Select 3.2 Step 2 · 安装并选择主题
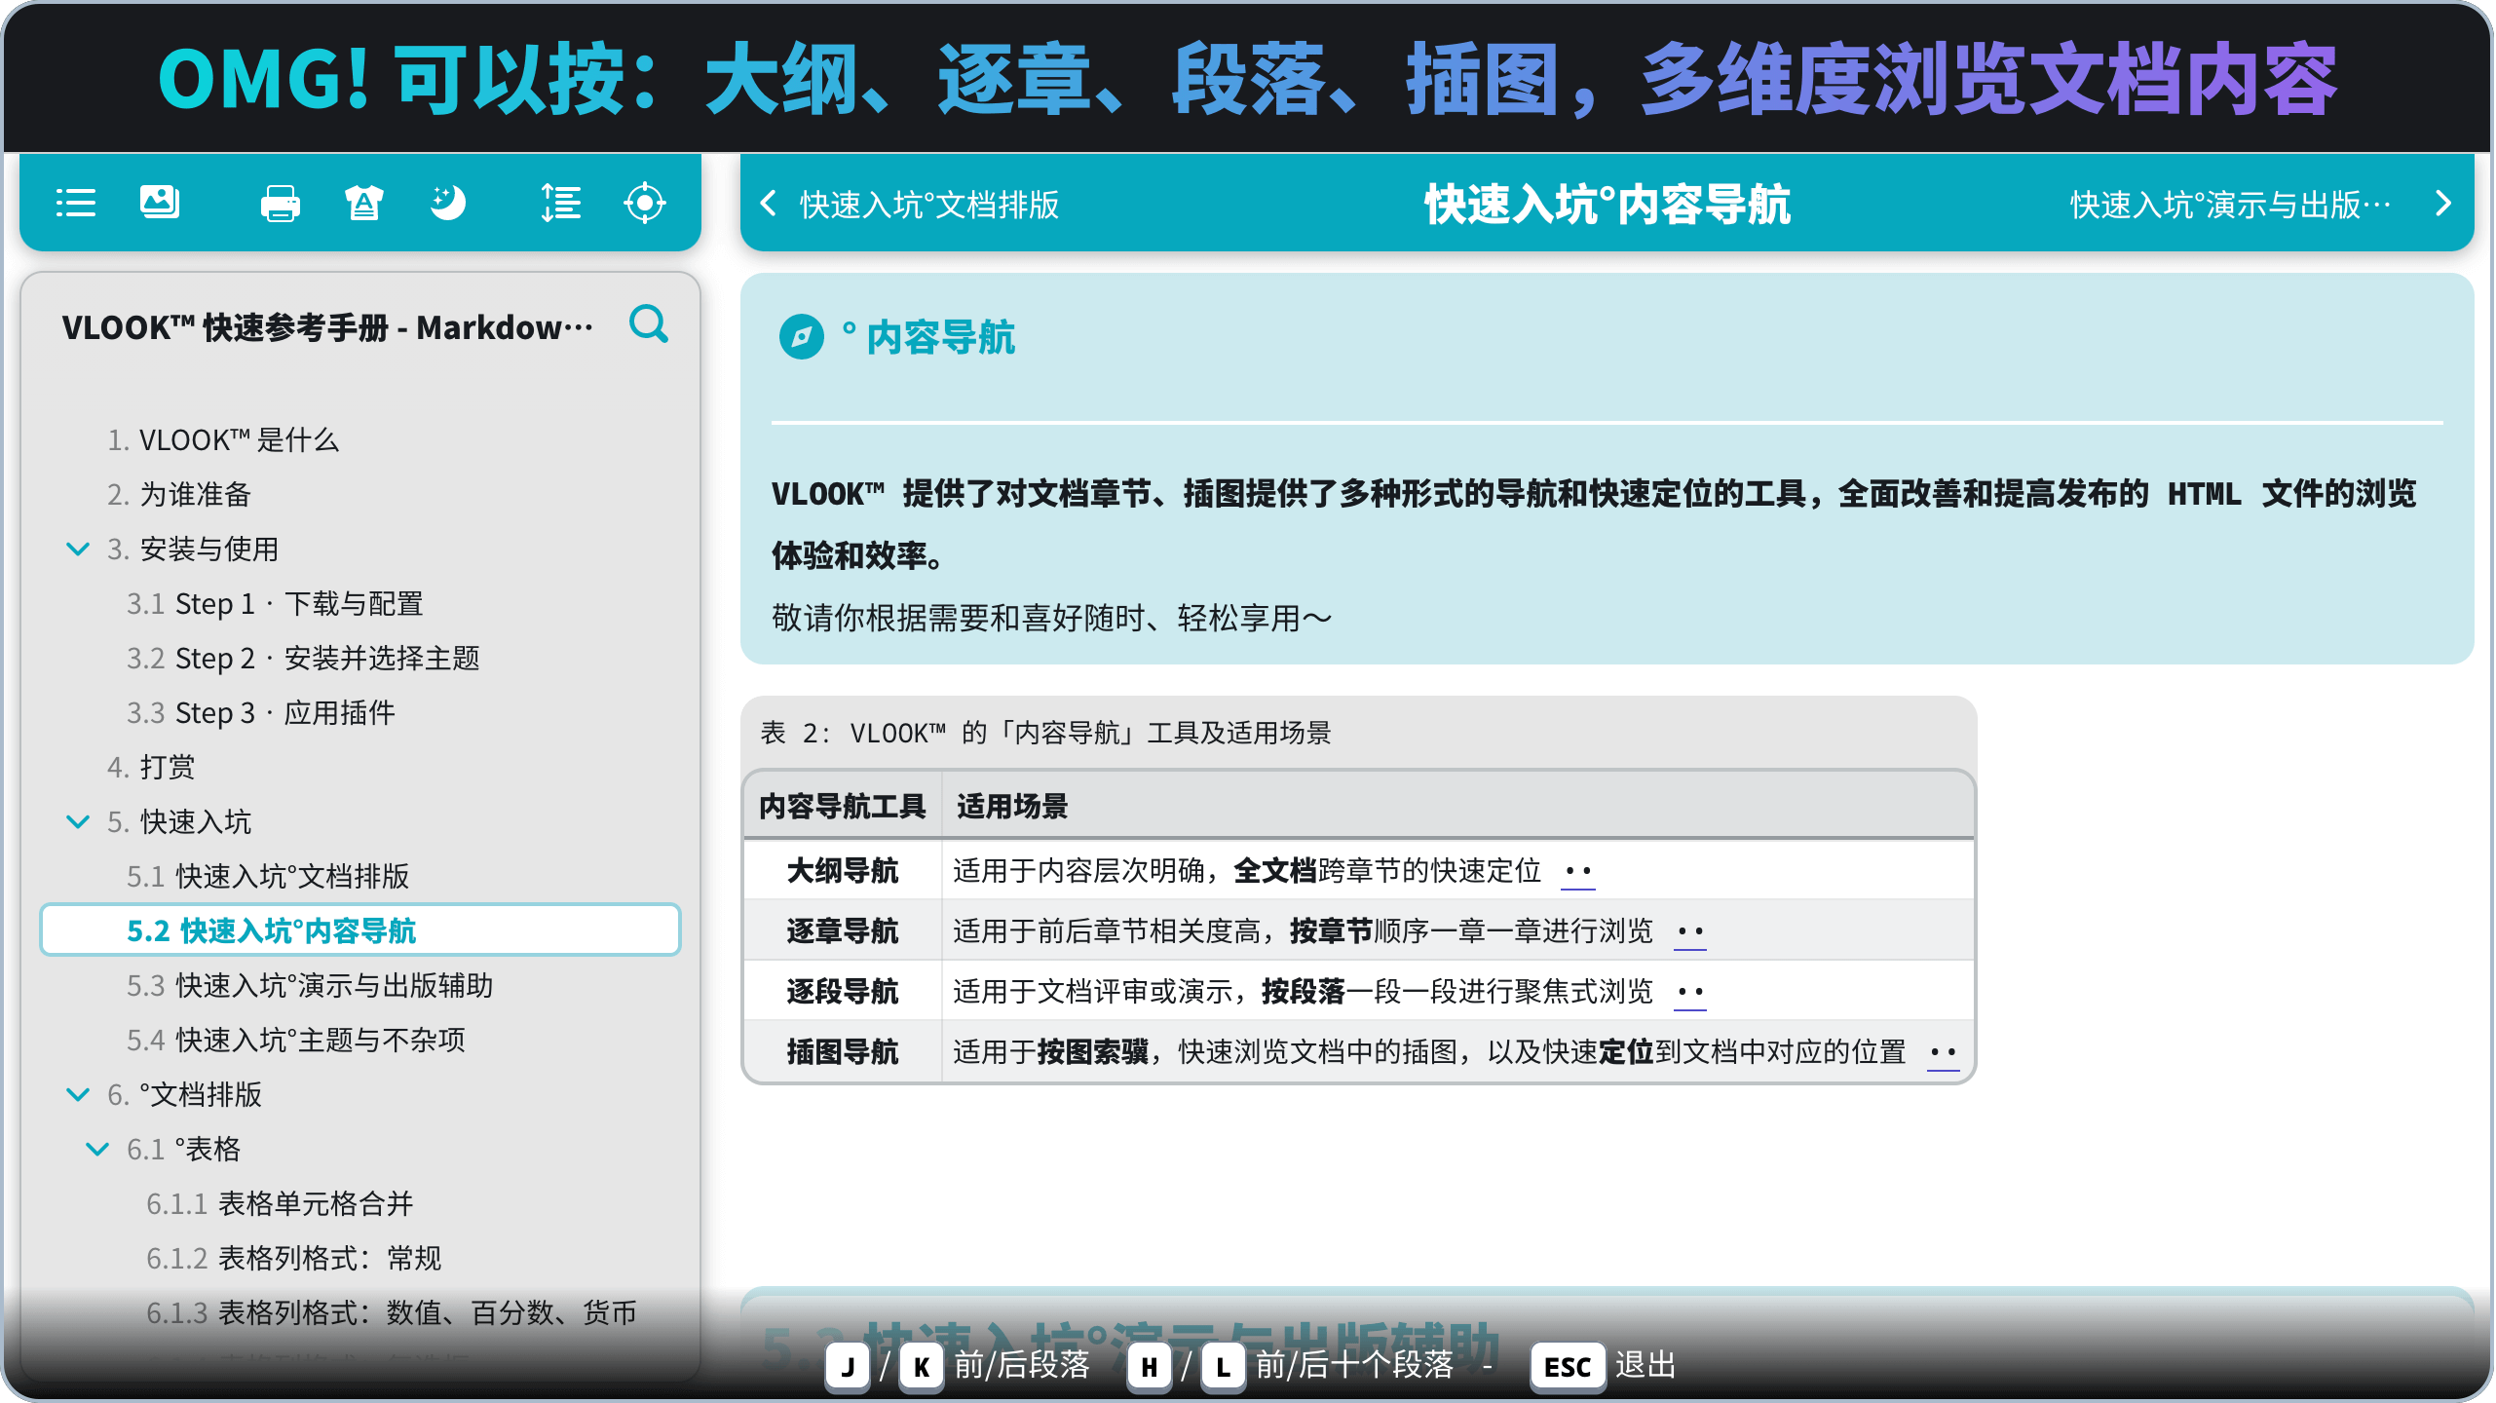 pos(303,658)
